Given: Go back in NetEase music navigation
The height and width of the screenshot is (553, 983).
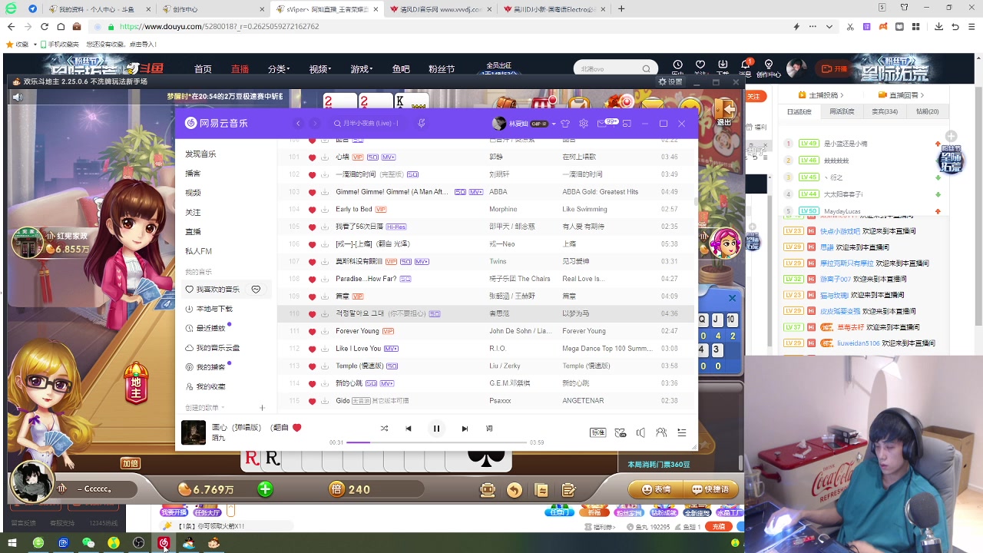Looking at the screenshot, I should [x=299, y=123].
